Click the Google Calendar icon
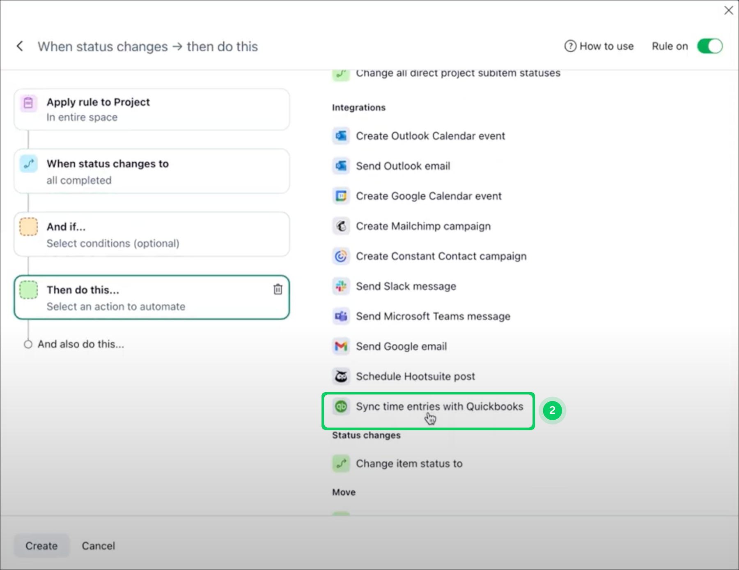739x570 pixels. 341,196
